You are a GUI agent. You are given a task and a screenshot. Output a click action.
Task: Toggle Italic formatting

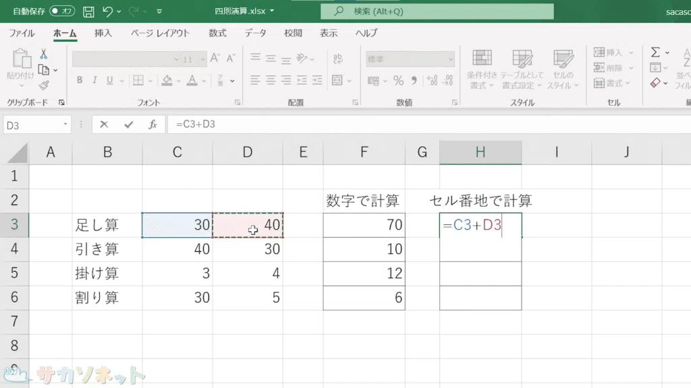point(94,80)
